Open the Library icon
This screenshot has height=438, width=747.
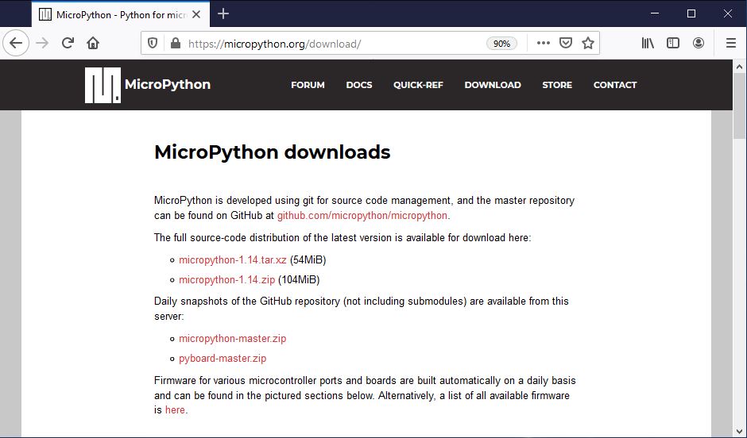(x=648, y=44)
